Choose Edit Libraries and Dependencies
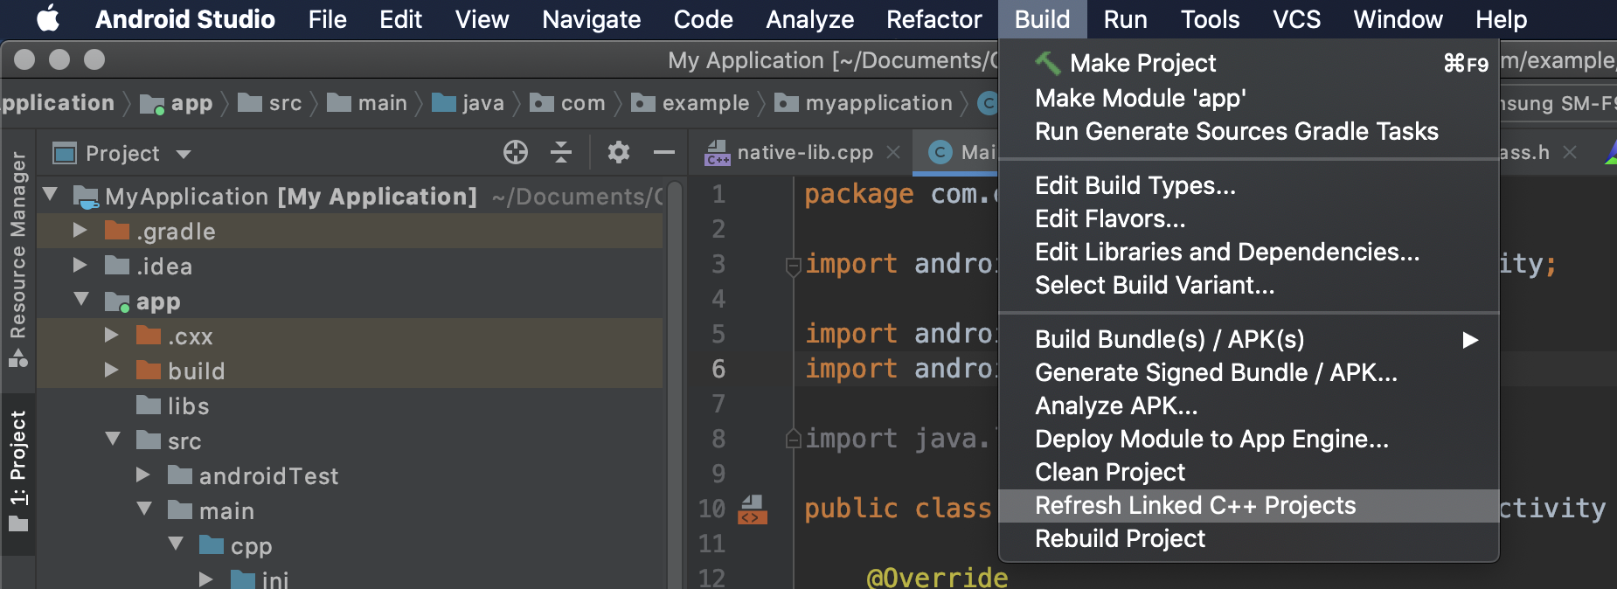This screenshot has width=1617, height=589. pos(1249,252)
